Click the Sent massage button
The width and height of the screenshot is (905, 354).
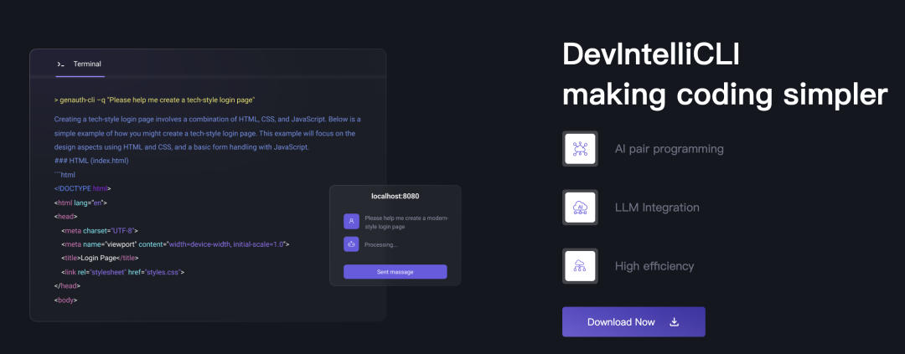click(x=395, y=271)
